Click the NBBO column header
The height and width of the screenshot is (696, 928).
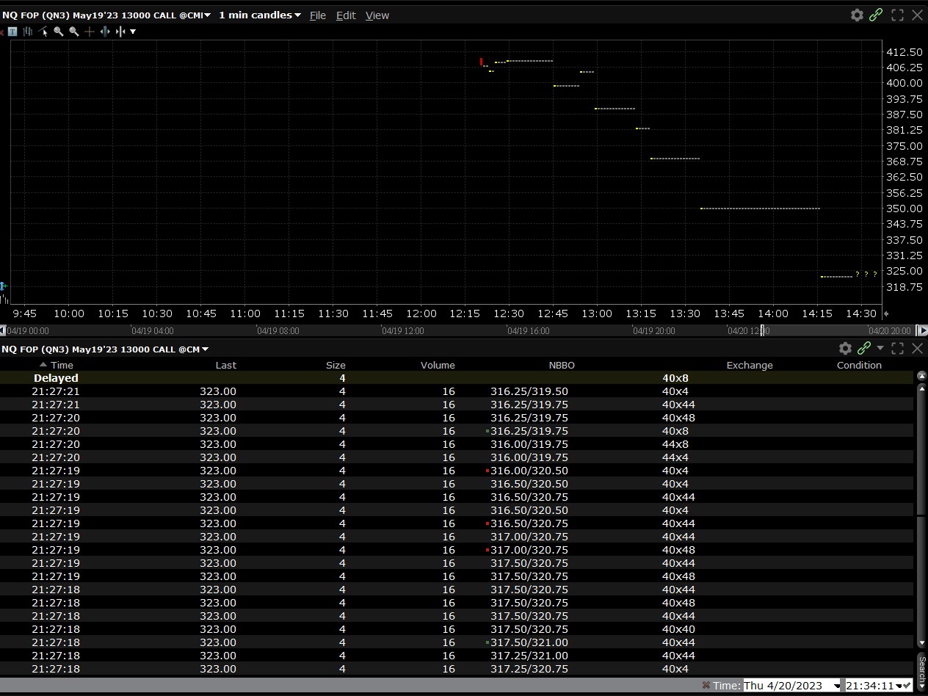562,365
